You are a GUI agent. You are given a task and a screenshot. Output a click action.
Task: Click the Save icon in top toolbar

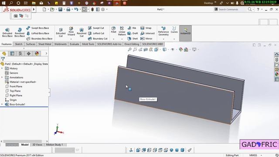click(60, 10)
